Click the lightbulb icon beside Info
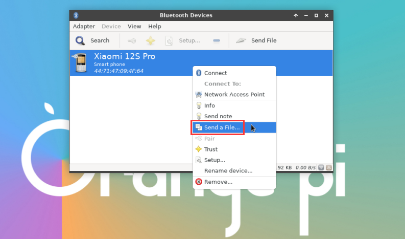 (x=199, y=105)
